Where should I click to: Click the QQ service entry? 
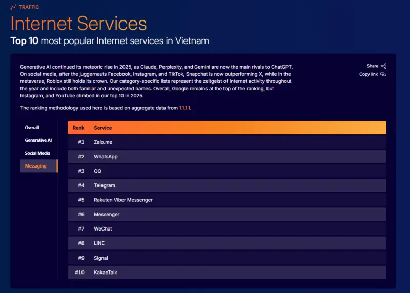click(97, 171)
